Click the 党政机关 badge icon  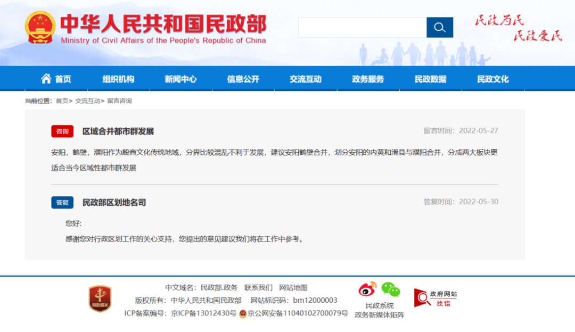(100, 298)
